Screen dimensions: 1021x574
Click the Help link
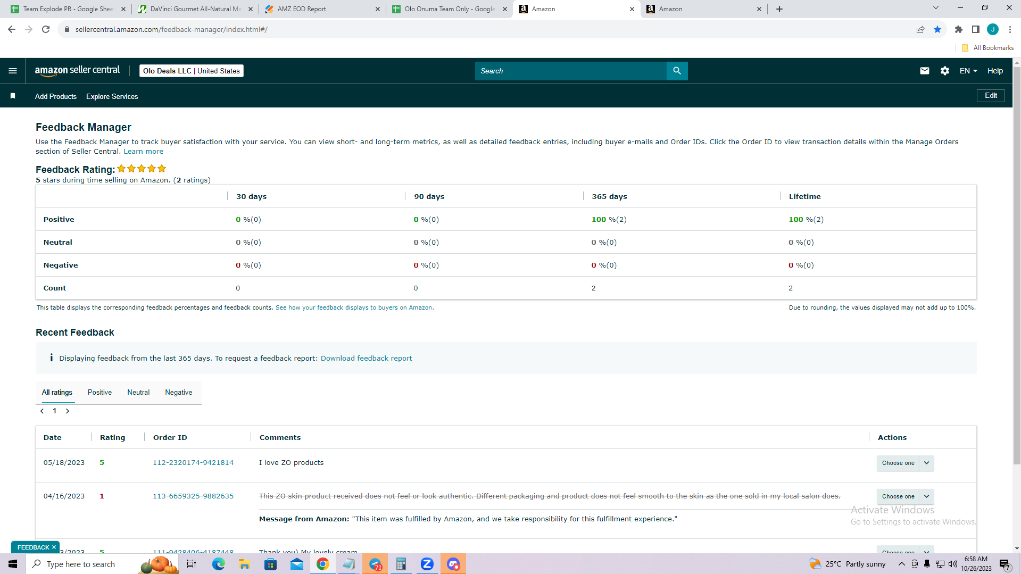[995, 71]
